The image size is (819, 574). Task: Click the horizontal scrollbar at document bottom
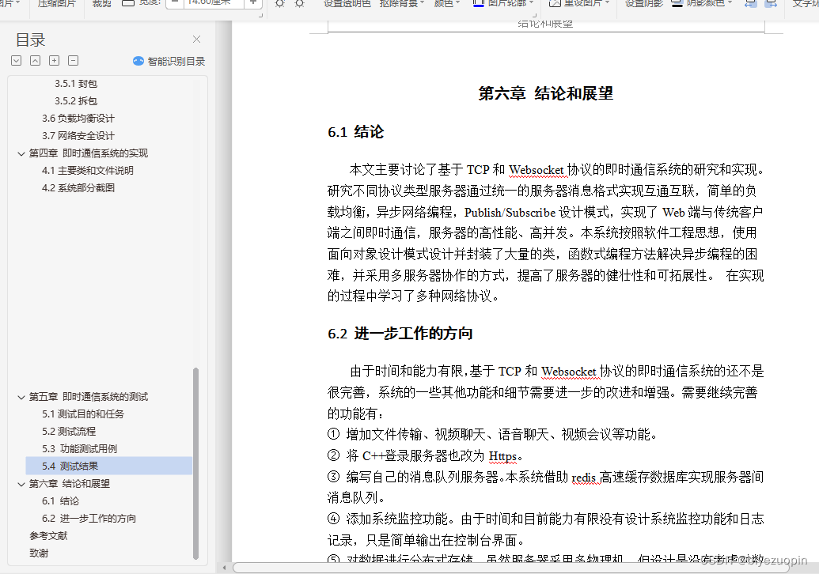tap(510, 568)
